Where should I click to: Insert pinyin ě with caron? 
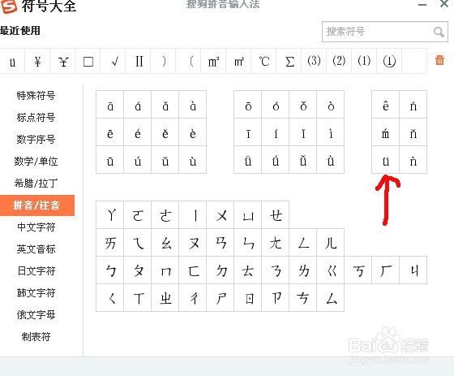click(165, 132)
